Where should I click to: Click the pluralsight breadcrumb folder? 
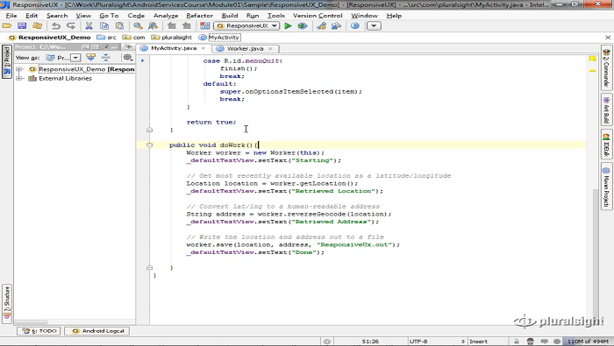[172, 37]
